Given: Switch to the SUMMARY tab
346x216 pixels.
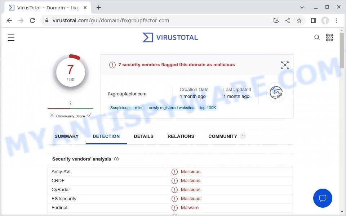Looking at the screenshot, I should (66, 136).
